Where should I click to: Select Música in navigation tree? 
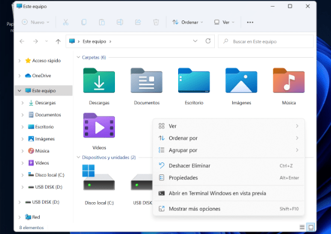[x=42, y=151]
